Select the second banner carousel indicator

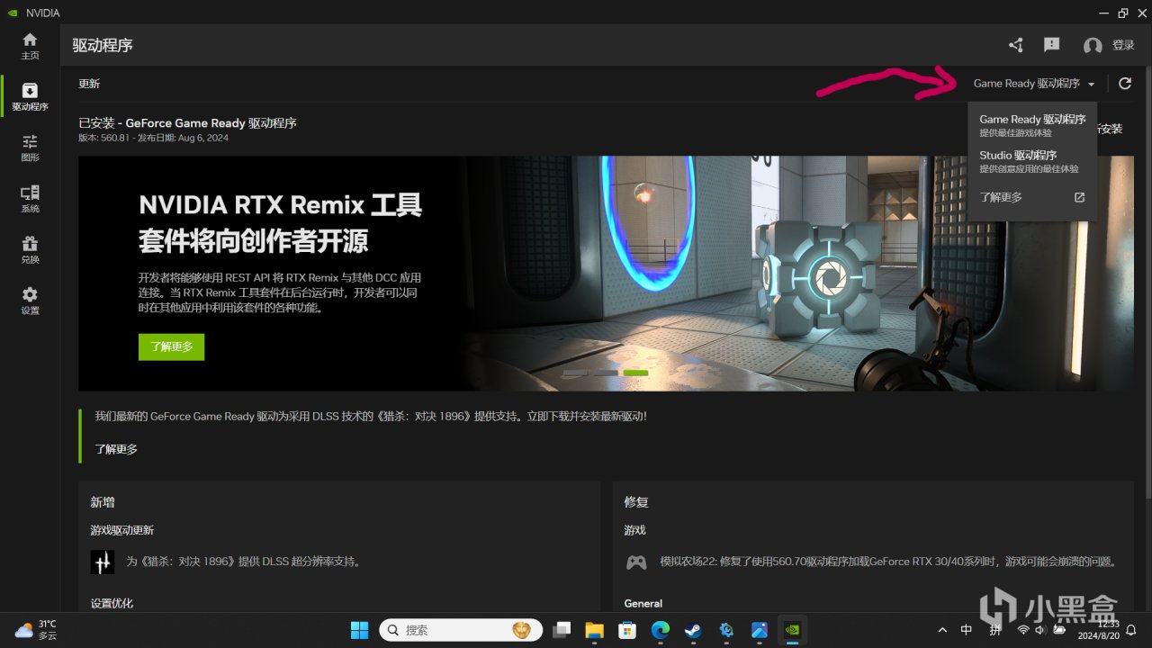point(606,373)
